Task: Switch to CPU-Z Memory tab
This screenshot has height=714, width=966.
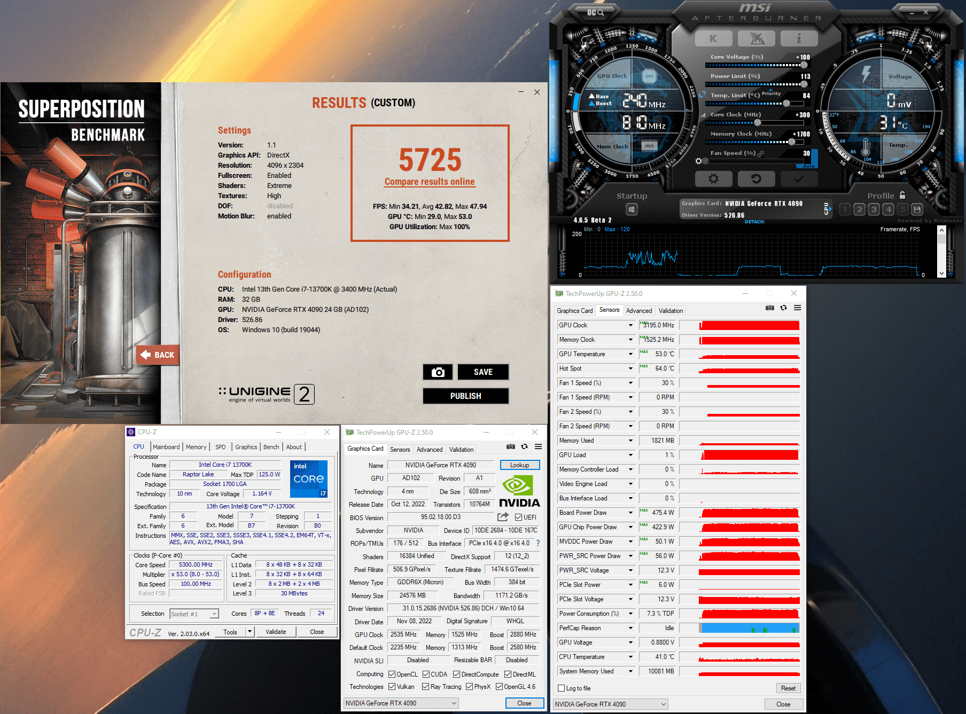Action: tap(196, 447)
